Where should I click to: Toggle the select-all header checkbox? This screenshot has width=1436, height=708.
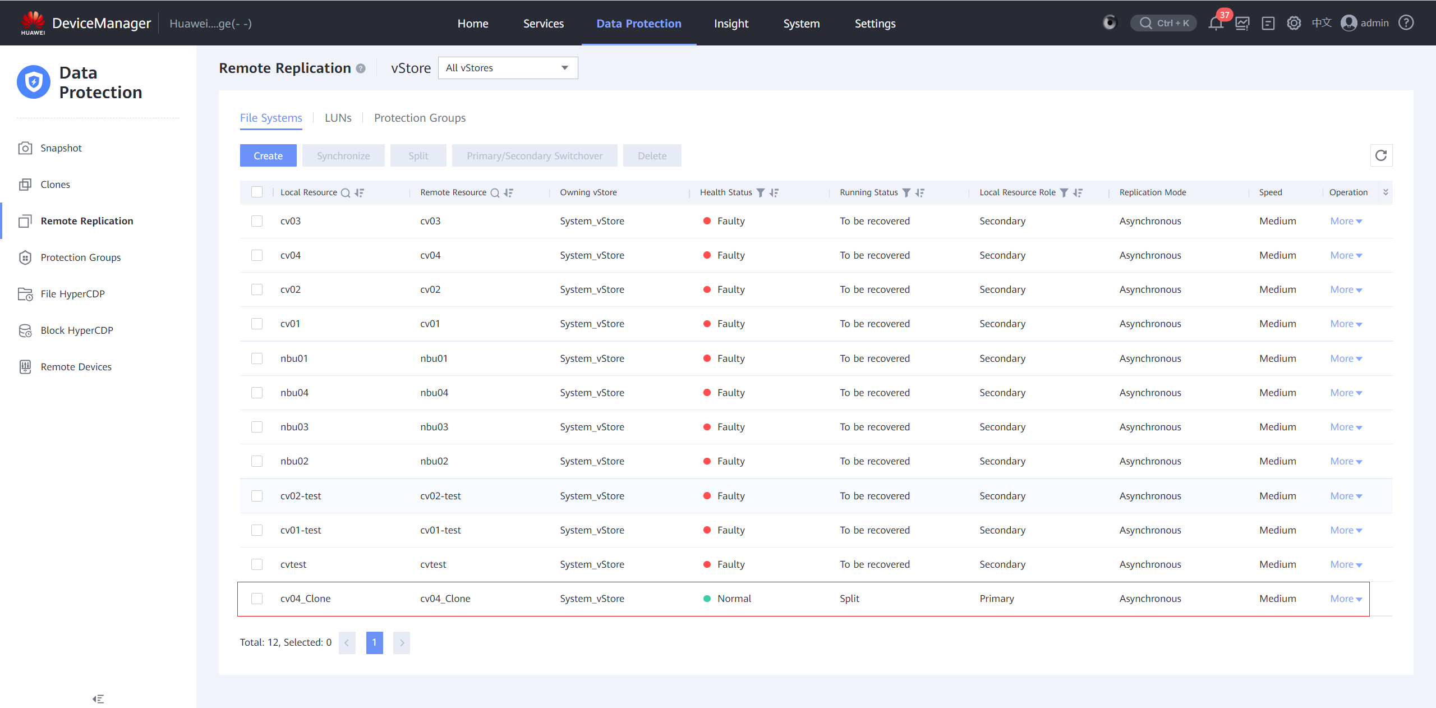click(x=257, y=192)
